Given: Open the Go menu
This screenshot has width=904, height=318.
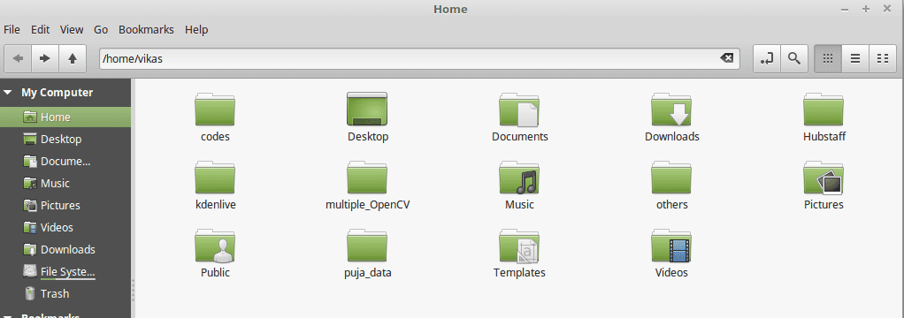Looking at the screenshot, I should click(101, 29).
